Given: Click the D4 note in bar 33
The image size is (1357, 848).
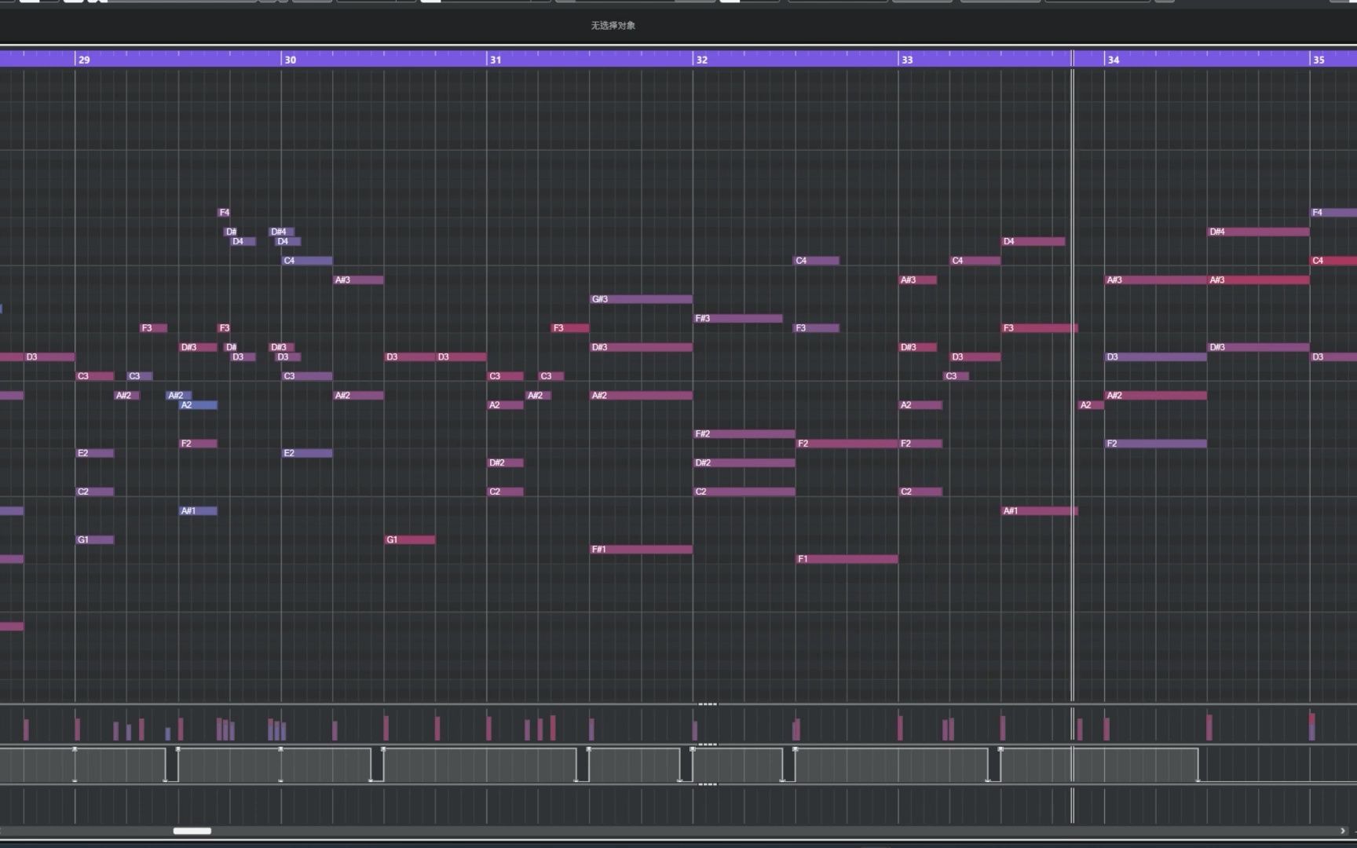Looking at the screenshot, I should click(1033, 241).
